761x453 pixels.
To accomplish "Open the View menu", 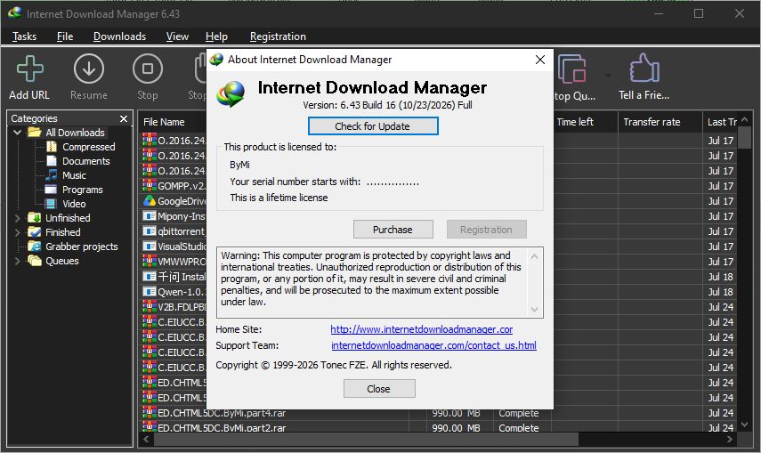I will point(177,36).
